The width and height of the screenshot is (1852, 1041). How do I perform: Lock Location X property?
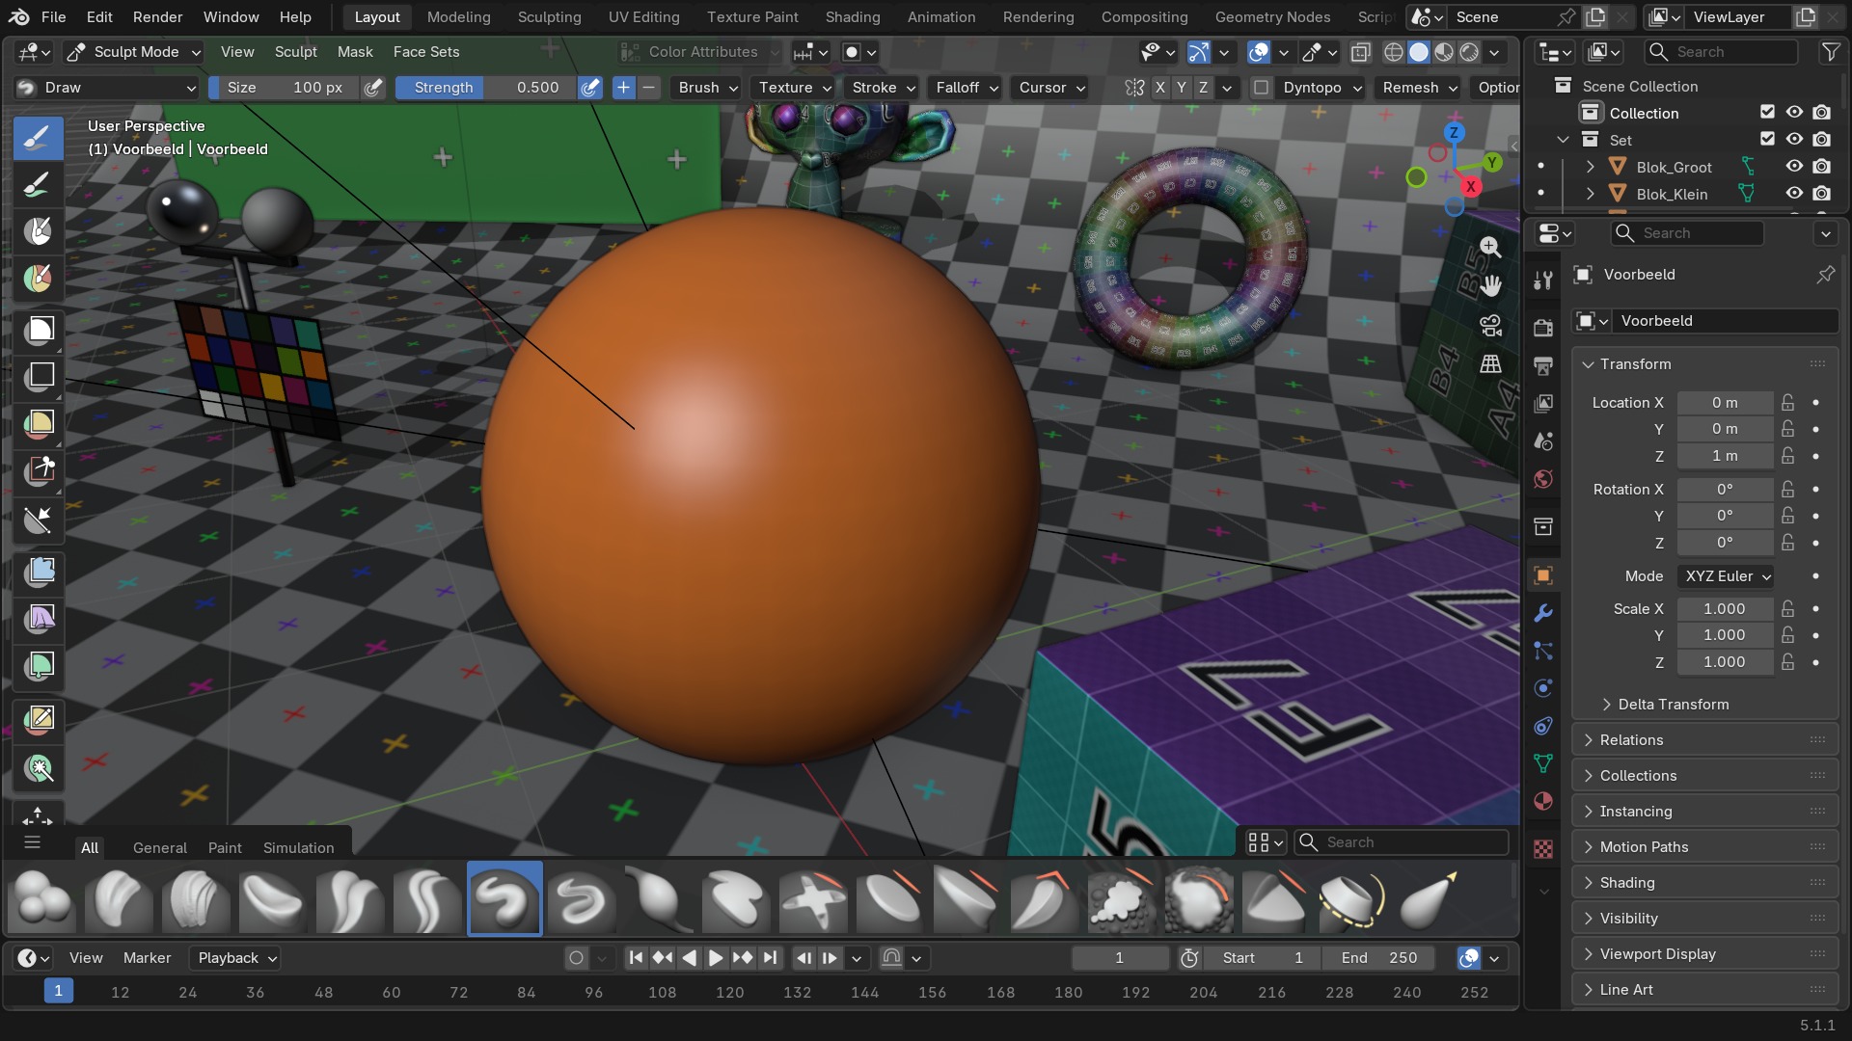(1787, 403)
